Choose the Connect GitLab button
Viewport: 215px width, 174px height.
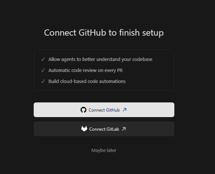pyautogui.click(x=104, y=129)
